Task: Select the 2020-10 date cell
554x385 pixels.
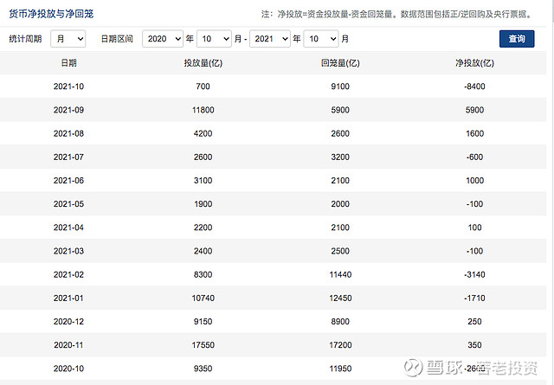Action: (68, 369)
